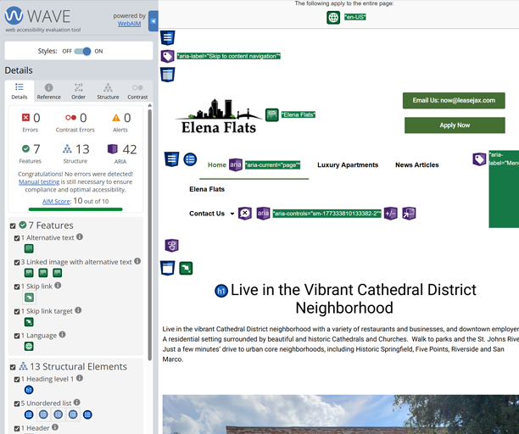Uncheck the 1 Alternative text checkbox
This screenshot has width=519, height=434.
point(17,238)
